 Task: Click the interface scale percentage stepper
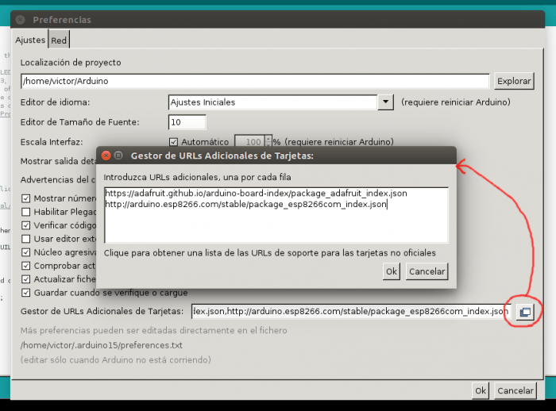click(x=268, y=142)
